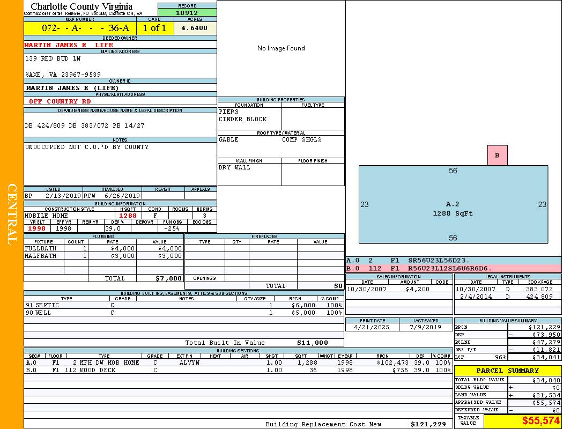The image size is (563, 429).
Task: Click the yellow PARCEL SUMMARY header
Action: pos(507,371)
